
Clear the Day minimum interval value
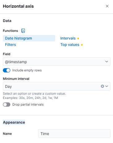pos(102,86)
